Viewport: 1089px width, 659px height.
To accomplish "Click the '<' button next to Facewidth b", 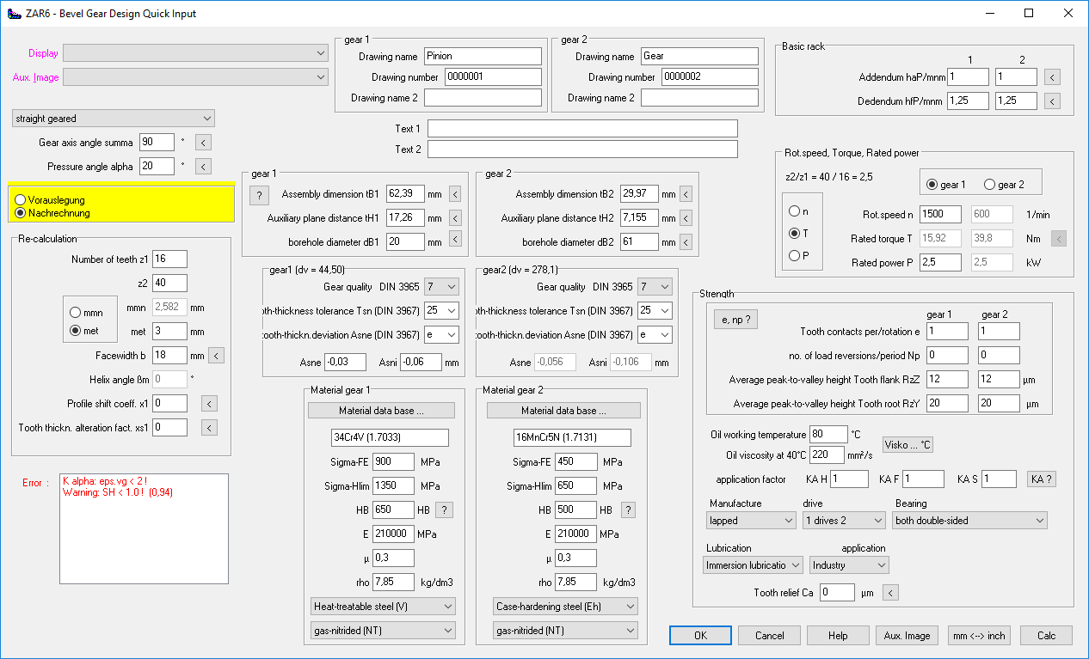I will [217, 355].
